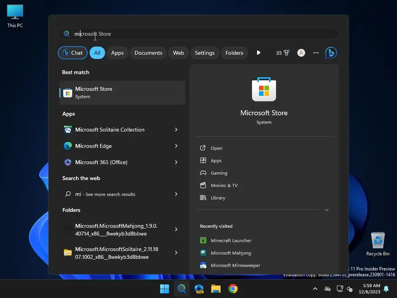Click the Search icon on the taskbar
Screen dimensions: 397x298
click(x=181, y=289)
